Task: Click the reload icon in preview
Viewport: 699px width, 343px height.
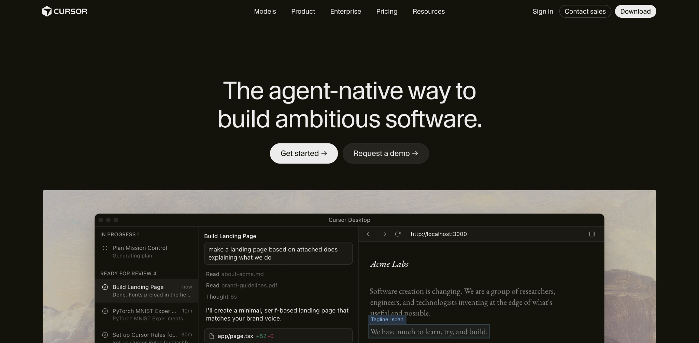Action: 398,234
